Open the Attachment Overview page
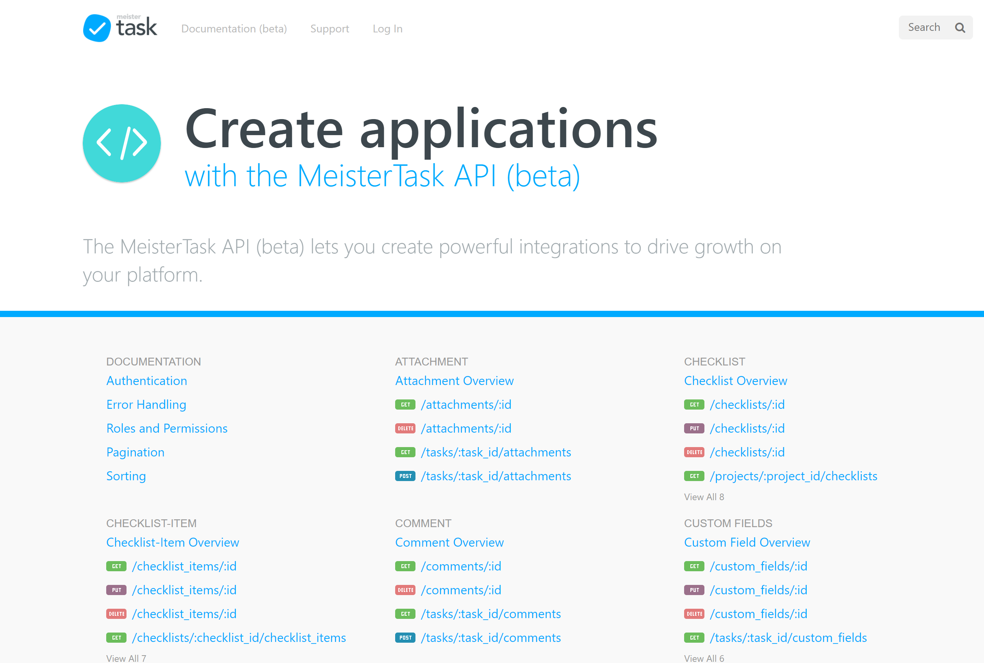 click(x=454, y=381)
